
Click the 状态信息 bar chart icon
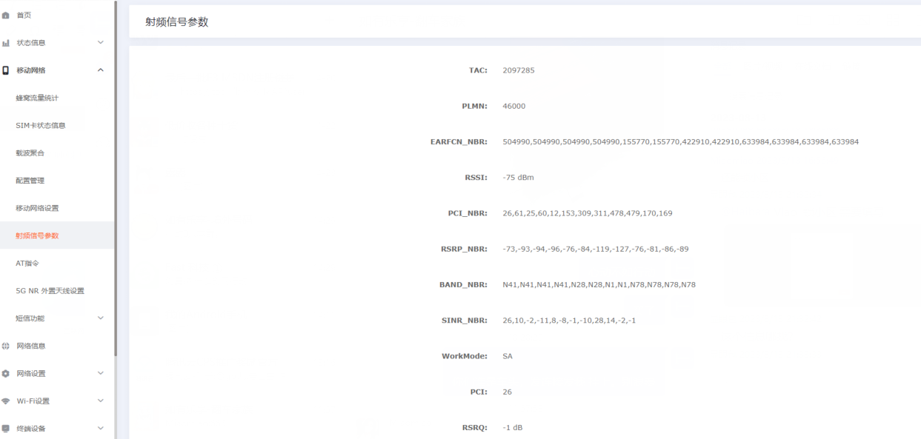[x=6, y=43]
